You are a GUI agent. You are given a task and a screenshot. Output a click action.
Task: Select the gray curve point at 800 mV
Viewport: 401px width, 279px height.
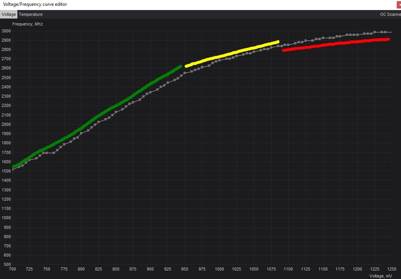coord(81,133)
